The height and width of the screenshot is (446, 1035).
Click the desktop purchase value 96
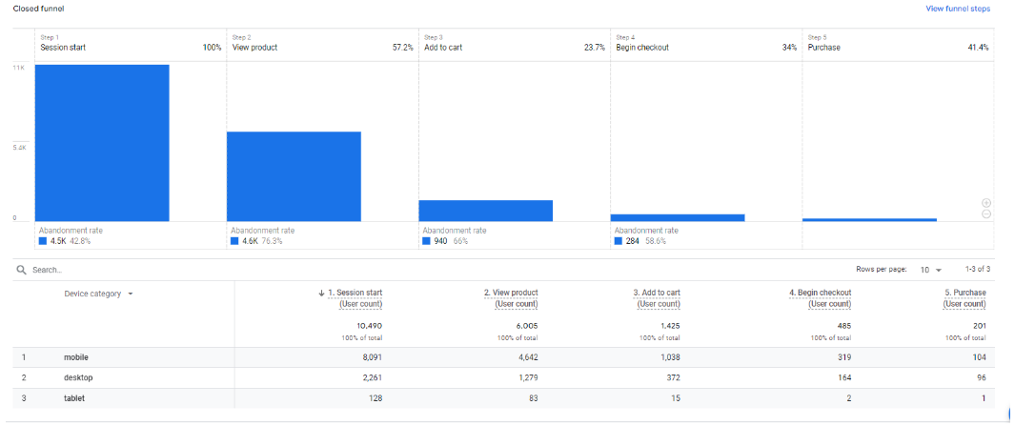pyautogui.click(x=982, y=378)
